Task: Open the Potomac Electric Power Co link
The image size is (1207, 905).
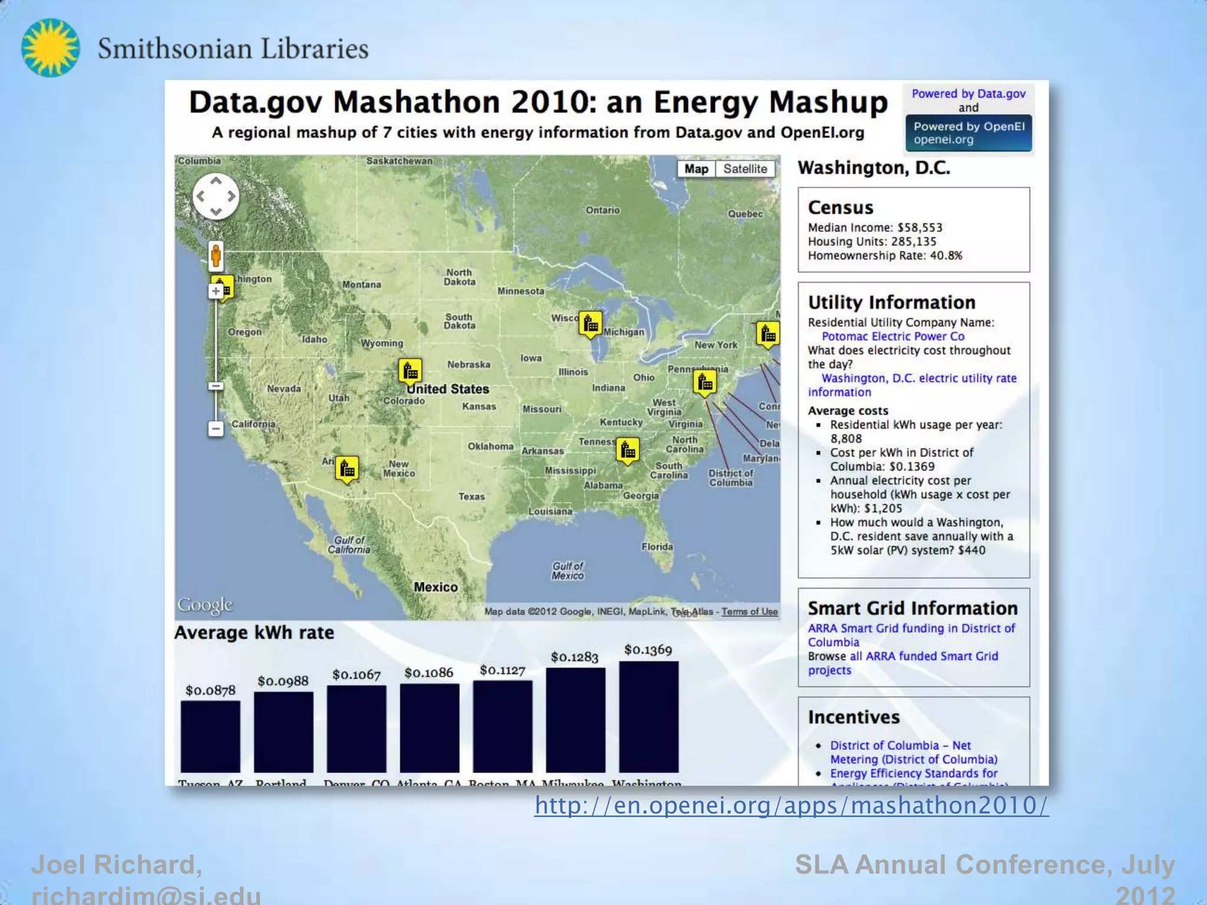Action: pyautogui.click(x=893, y=336)
